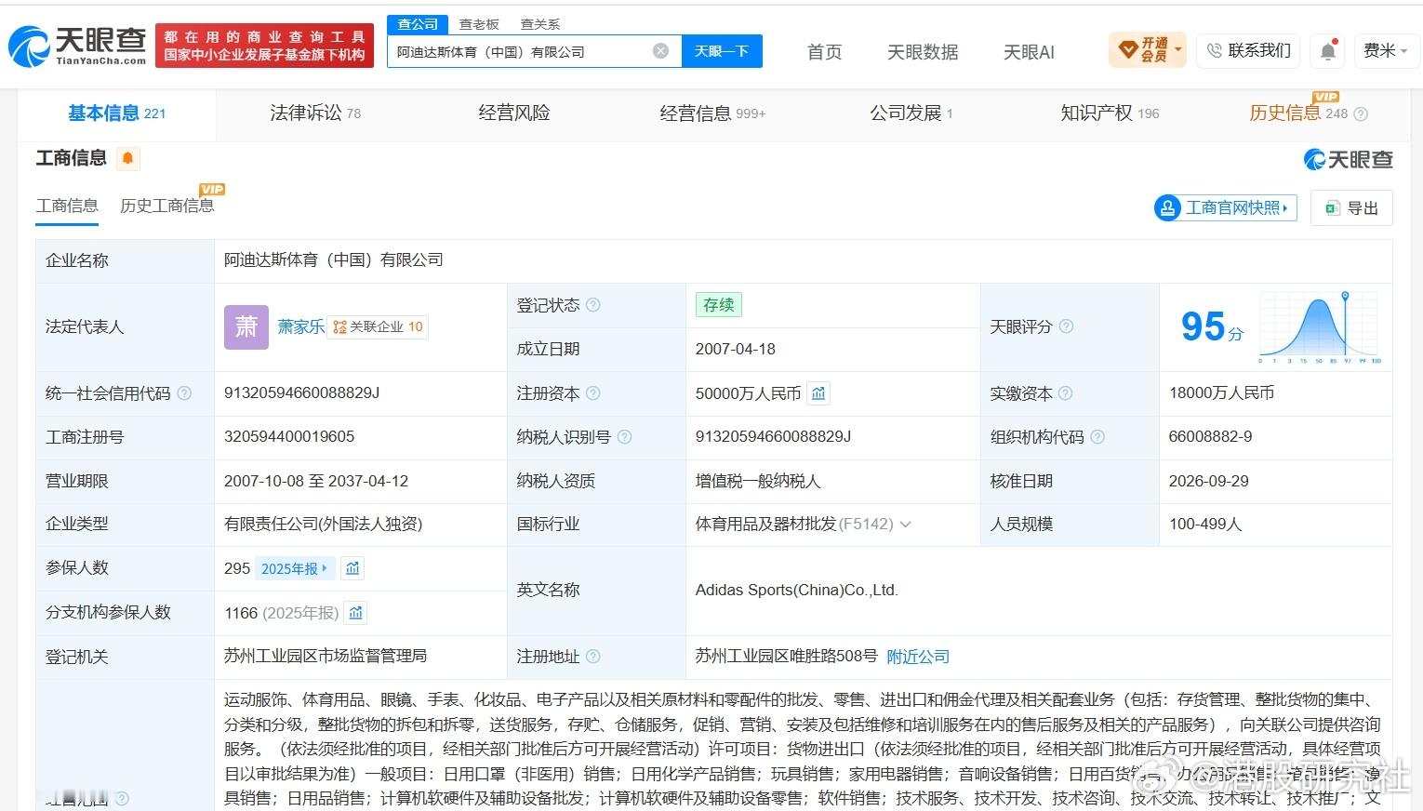The width and height of the screenshot is (1423, 811).
Task: Click help icon next to 统一社会信用代码
Action: click(184, 393)
